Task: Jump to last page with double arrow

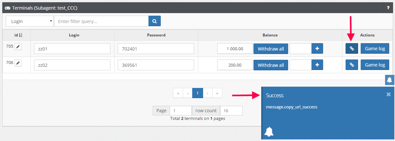Action: pyautogui.click(x=217, y=93)
